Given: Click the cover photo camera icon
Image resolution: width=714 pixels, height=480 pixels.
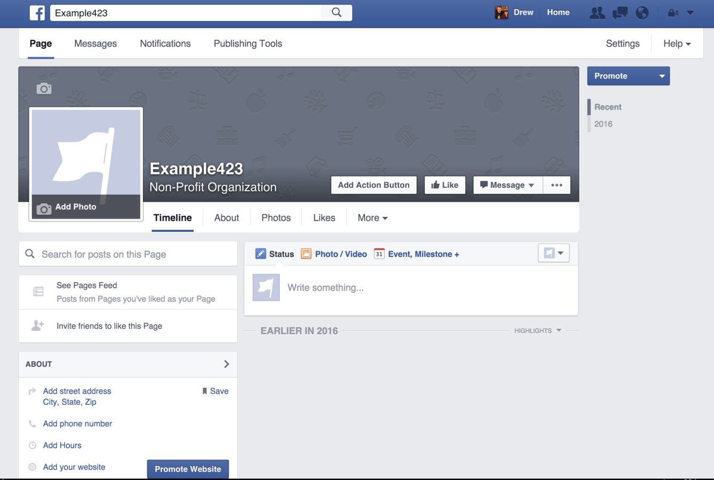Looking at the screenshot, I should coord(44,89).
